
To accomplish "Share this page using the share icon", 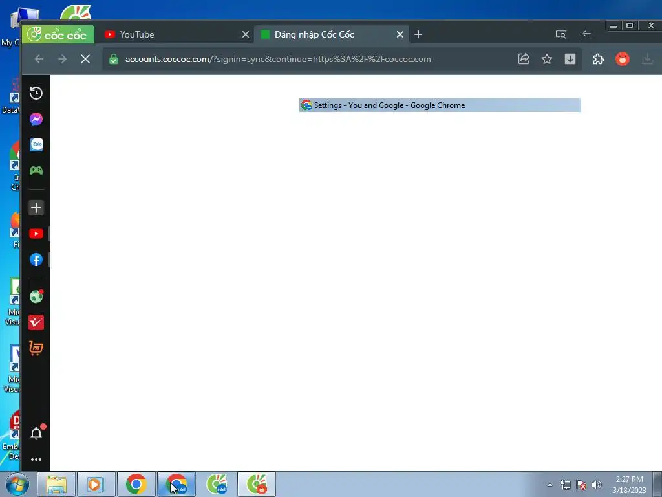I will tap(524, 59).
